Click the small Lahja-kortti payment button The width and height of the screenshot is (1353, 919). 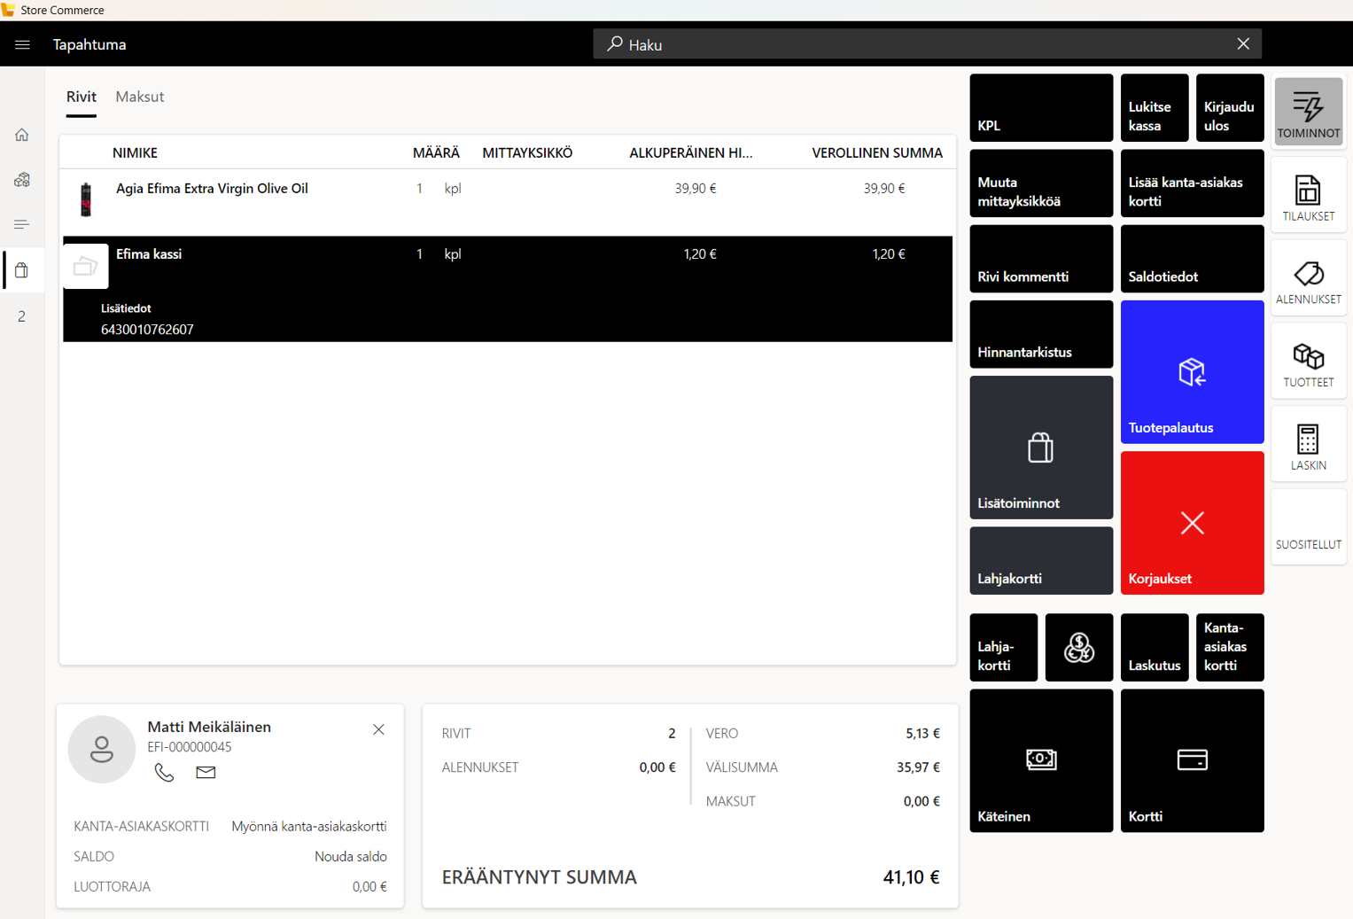click(x=1004, y=647)
